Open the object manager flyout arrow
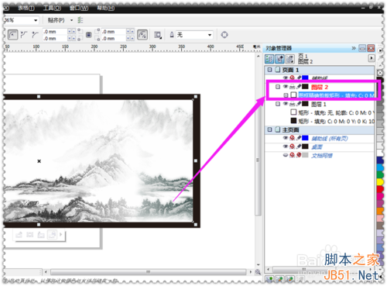This screenshot has height=286, width=387. click(372, 58)
